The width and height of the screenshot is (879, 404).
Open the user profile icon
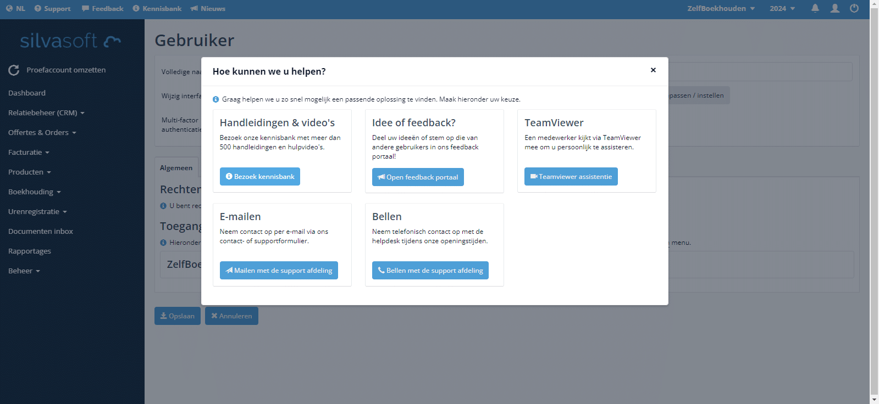pyautogui.click(x=835, y=8)
